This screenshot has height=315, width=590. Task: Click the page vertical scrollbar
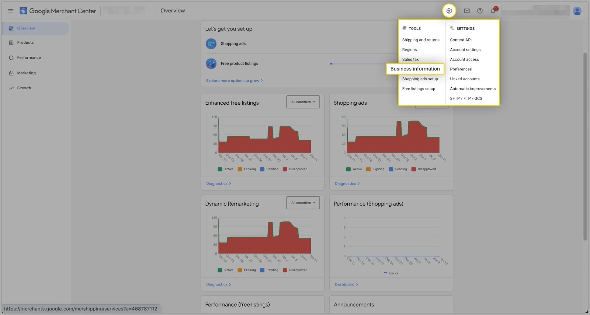tap(585, 147)
